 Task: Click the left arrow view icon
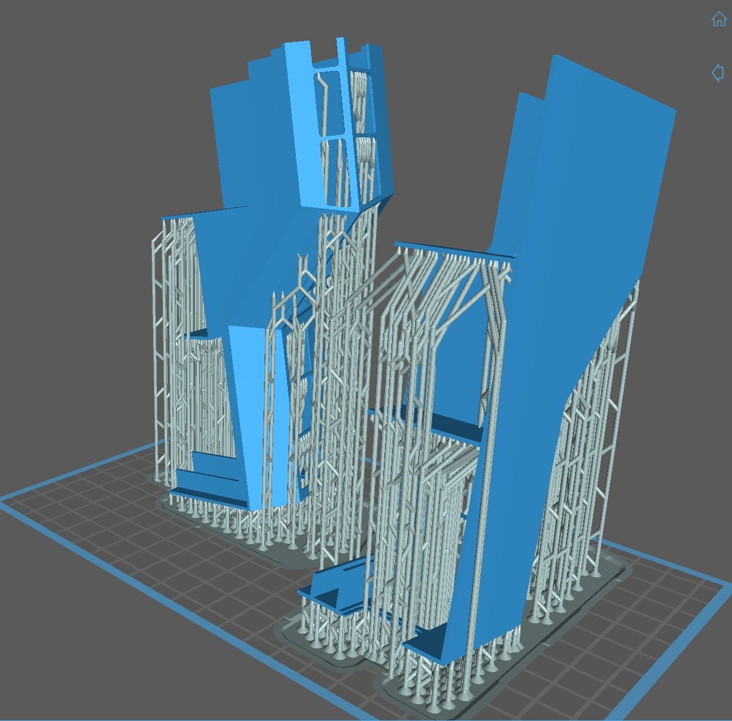click(x=717, y=73)
